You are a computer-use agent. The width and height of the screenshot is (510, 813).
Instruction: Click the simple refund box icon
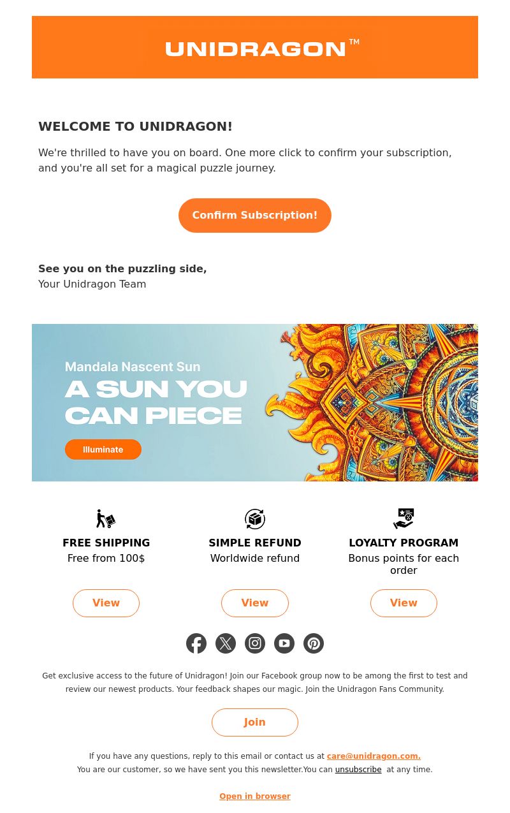[x=255, y=519]
